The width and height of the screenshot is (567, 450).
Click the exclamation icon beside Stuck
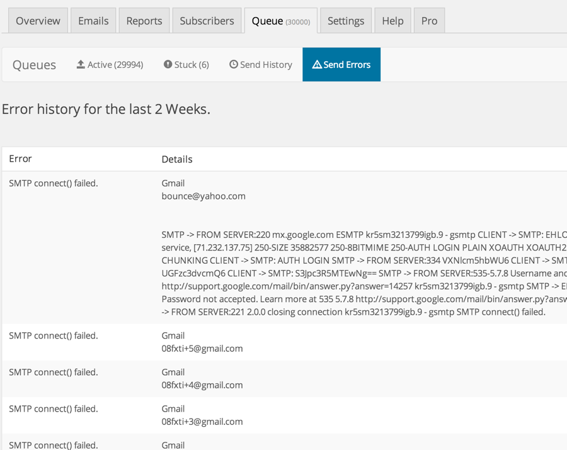click(x=168, y=64)
